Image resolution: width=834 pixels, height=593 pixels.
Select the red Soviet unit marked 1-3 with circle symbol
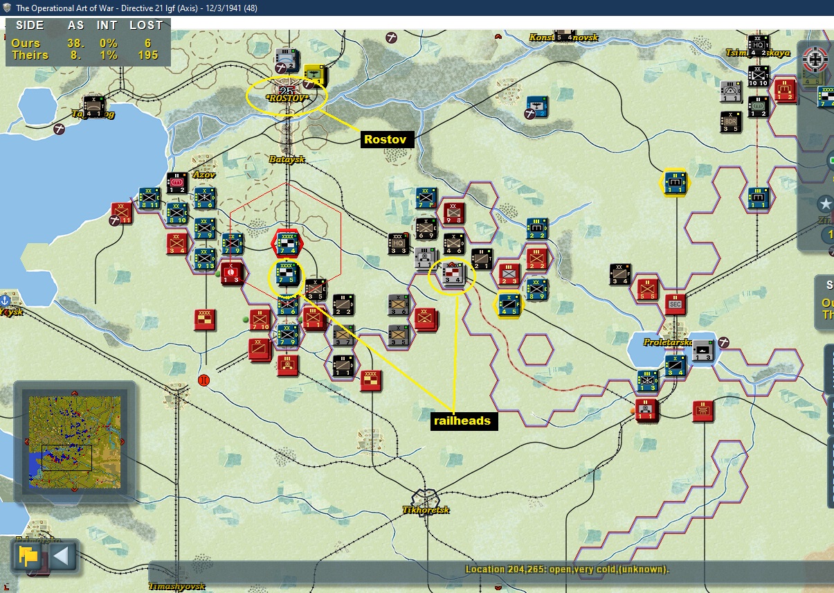pyautogui.click(x=233, y=272)
